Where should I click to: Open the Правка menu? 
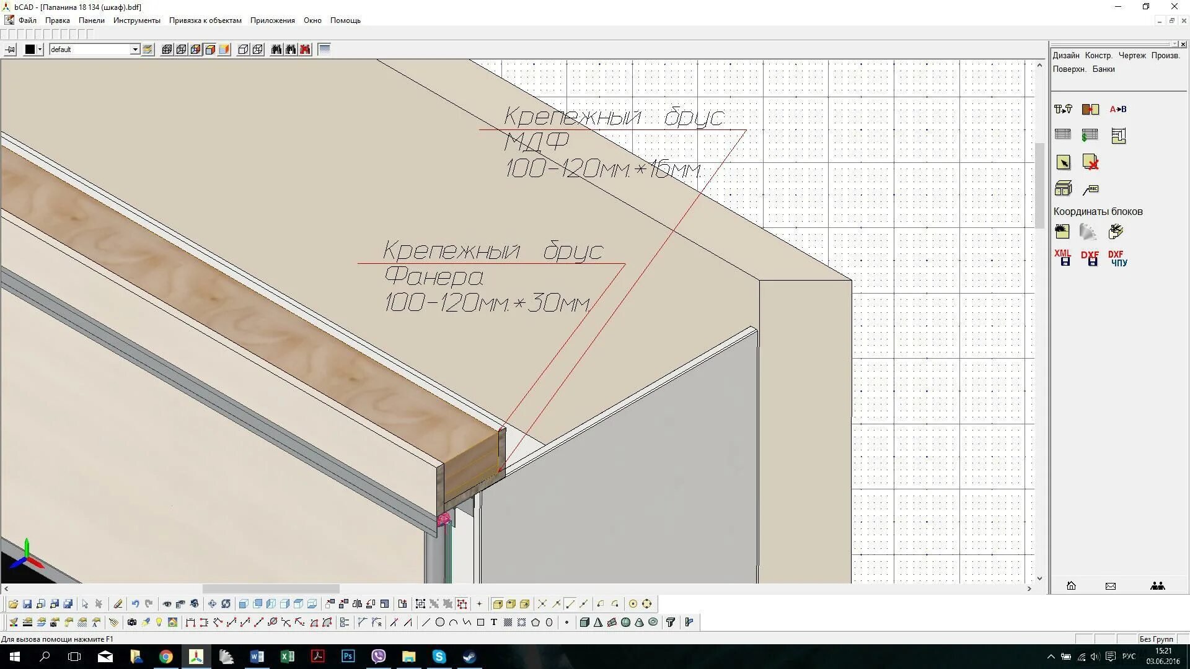pos(57,20)
